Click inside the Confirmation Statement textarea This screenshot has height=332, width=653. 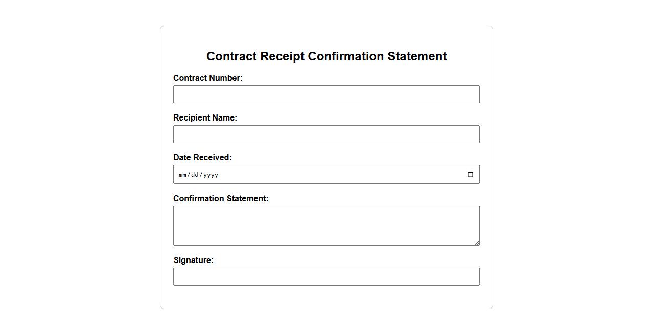(x=326, y=225)
